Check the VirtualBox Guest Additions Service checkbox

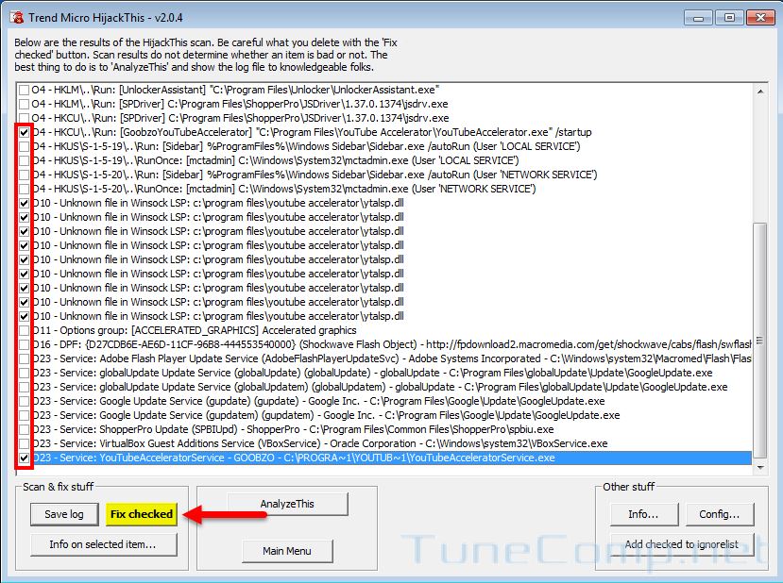24,444
